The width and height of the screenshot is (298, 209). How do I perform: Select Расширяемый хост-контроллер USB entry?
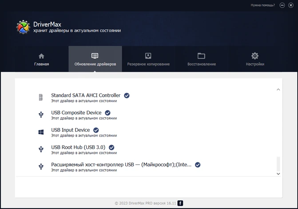pos(121,165)
